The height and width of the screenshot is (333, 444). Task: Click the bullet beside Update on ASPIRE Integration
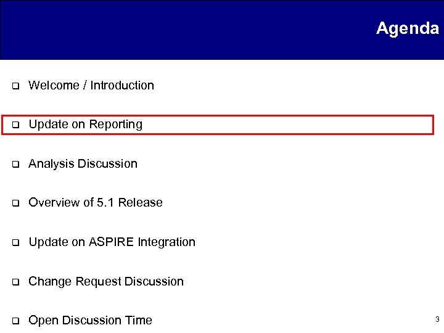[14, 242]
